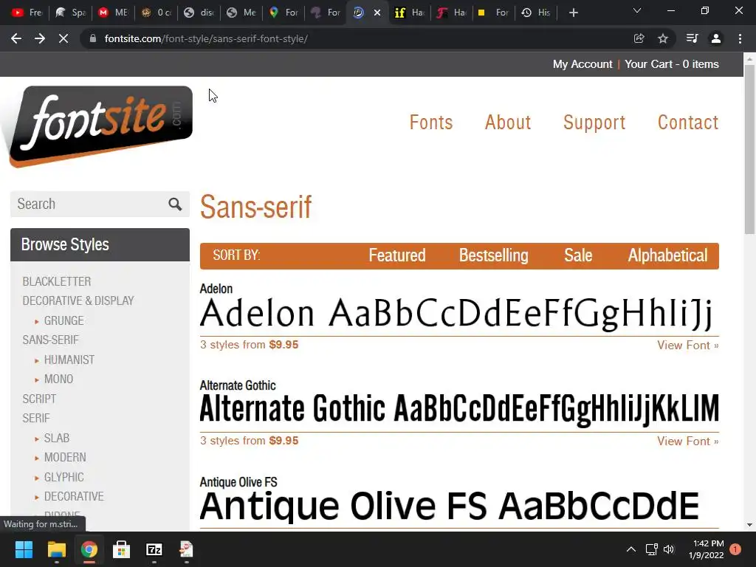
Task: Go to My Account
Action: 583,64
